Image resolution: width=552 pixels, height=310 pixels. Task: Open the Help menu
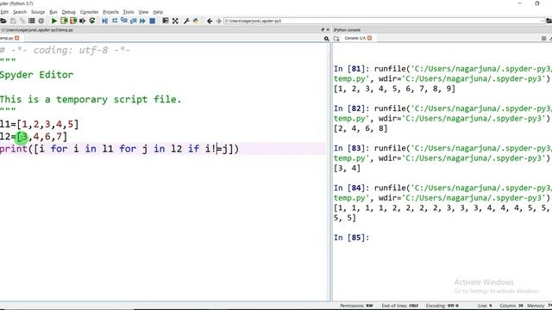[x=158, y=12]
